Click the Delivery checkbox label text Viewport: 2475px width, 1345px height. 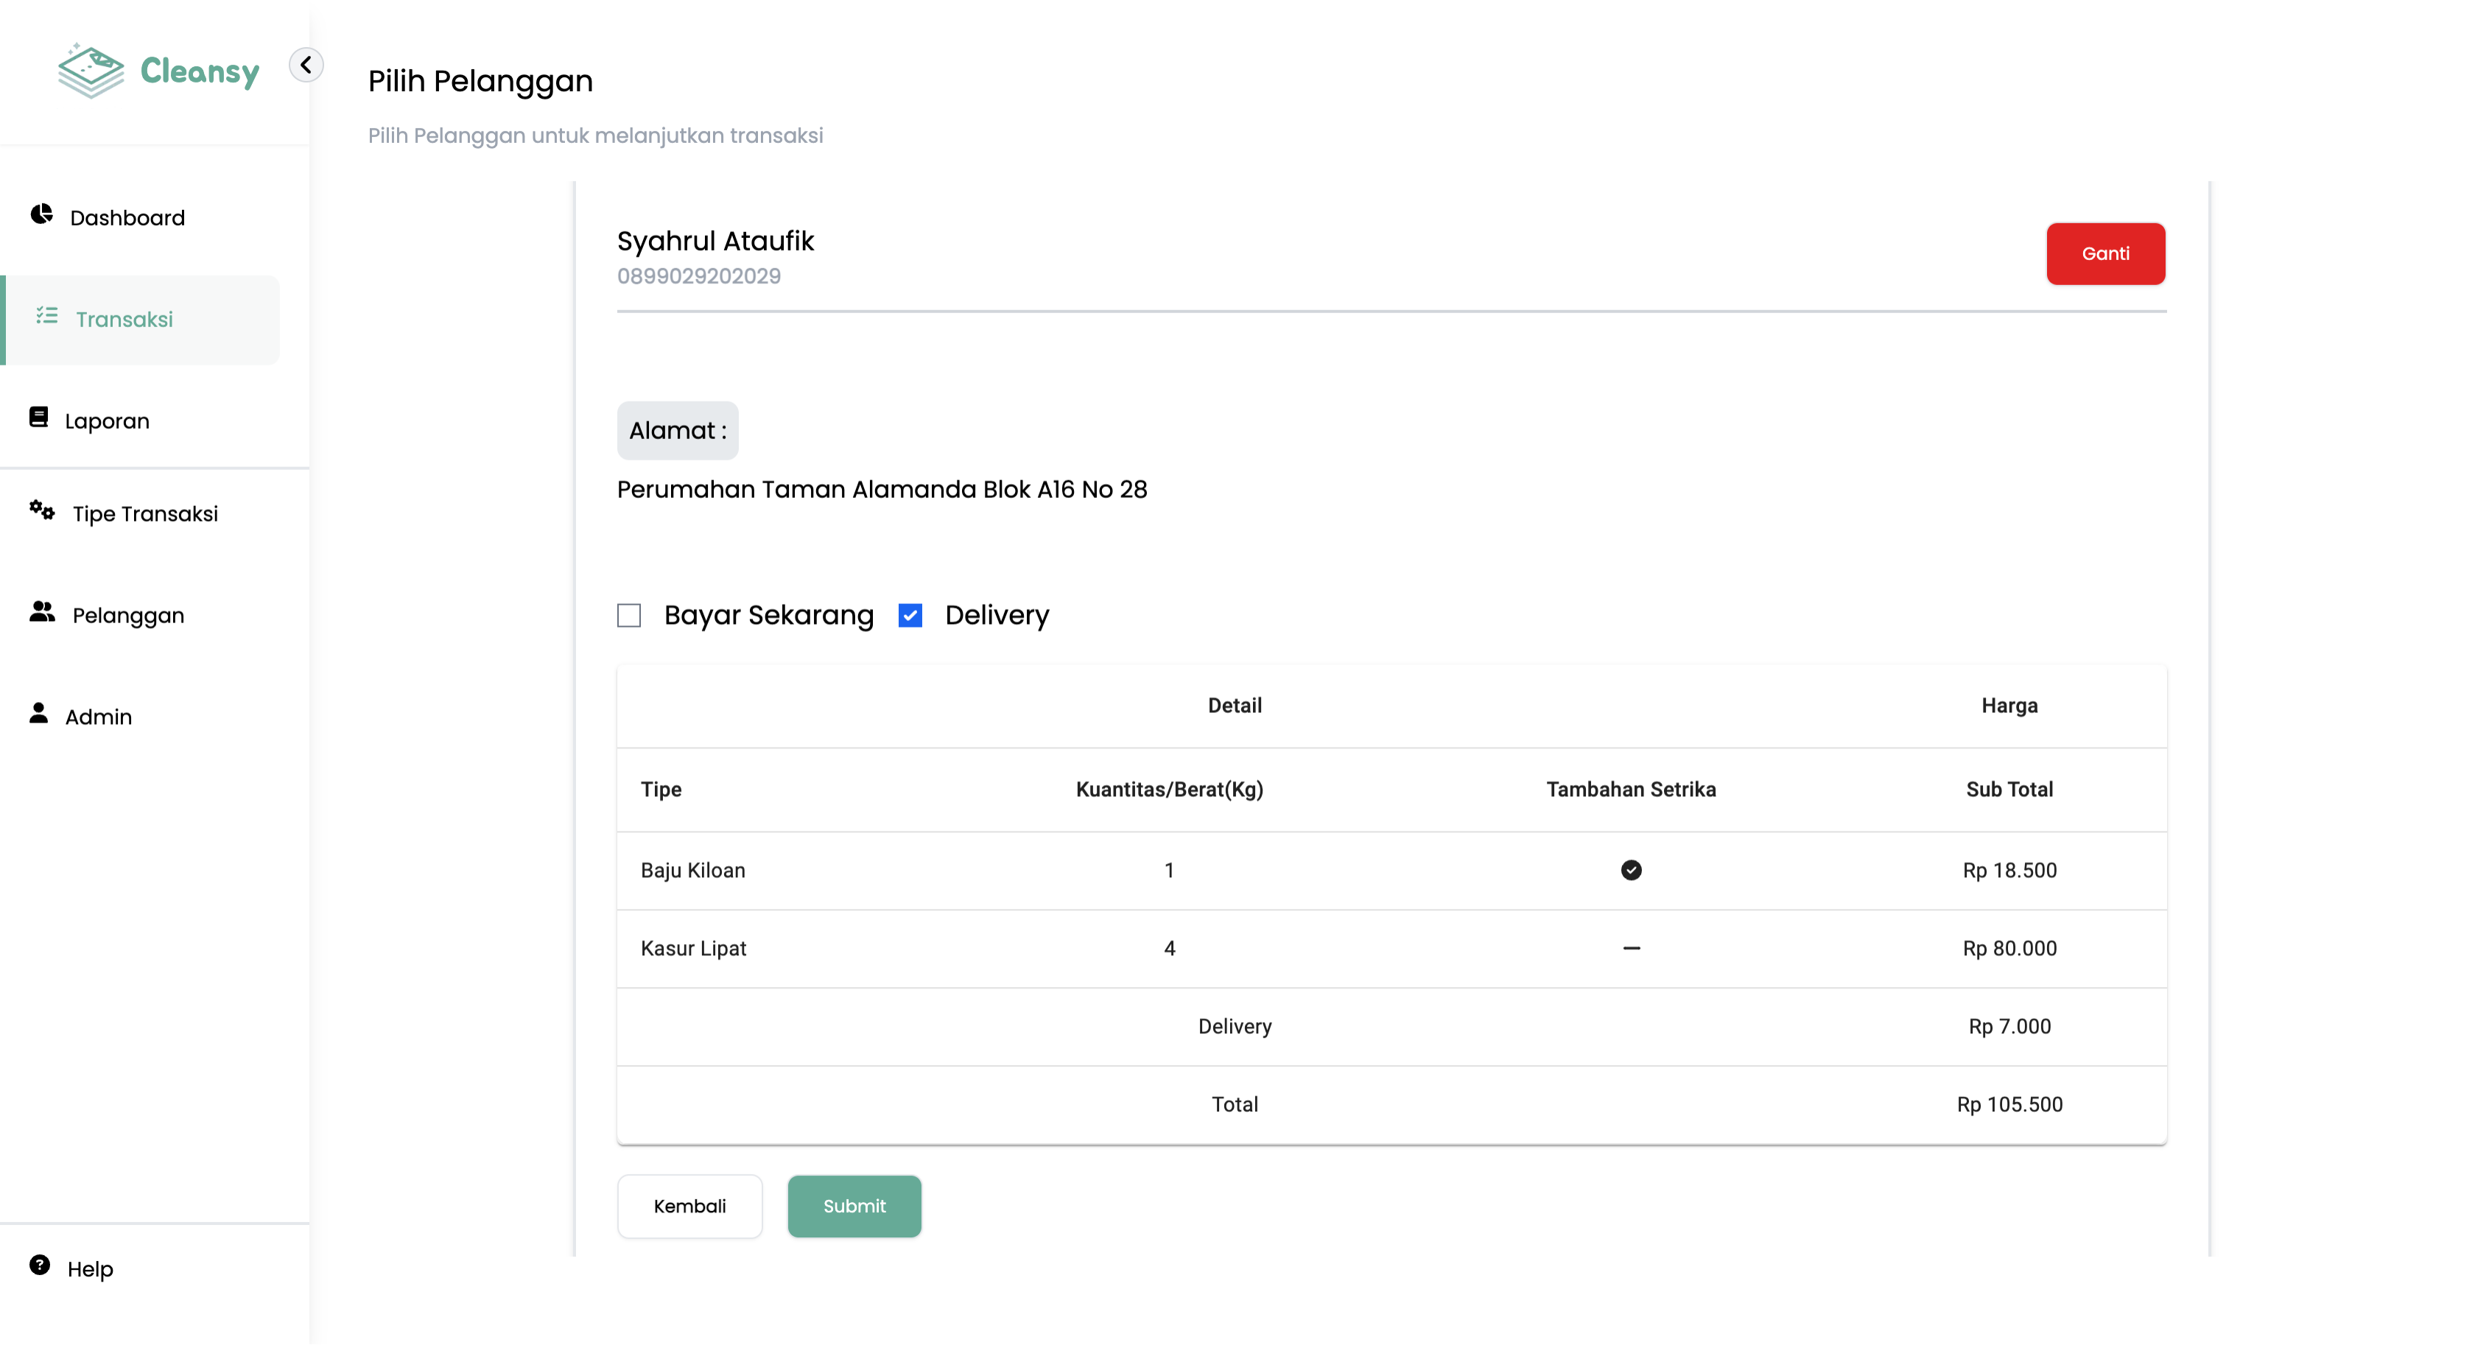(x=997, y=616)
